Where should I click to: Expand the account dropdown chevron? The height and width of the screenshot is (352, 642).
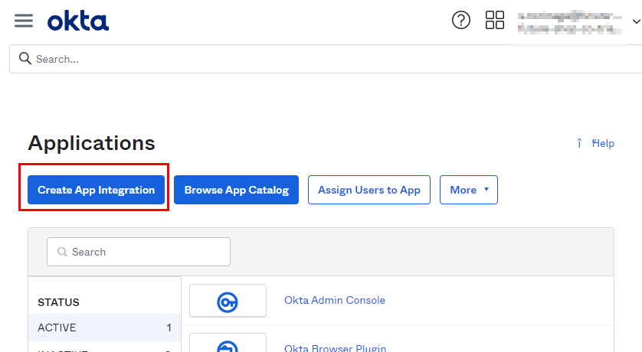click(637, 21)
